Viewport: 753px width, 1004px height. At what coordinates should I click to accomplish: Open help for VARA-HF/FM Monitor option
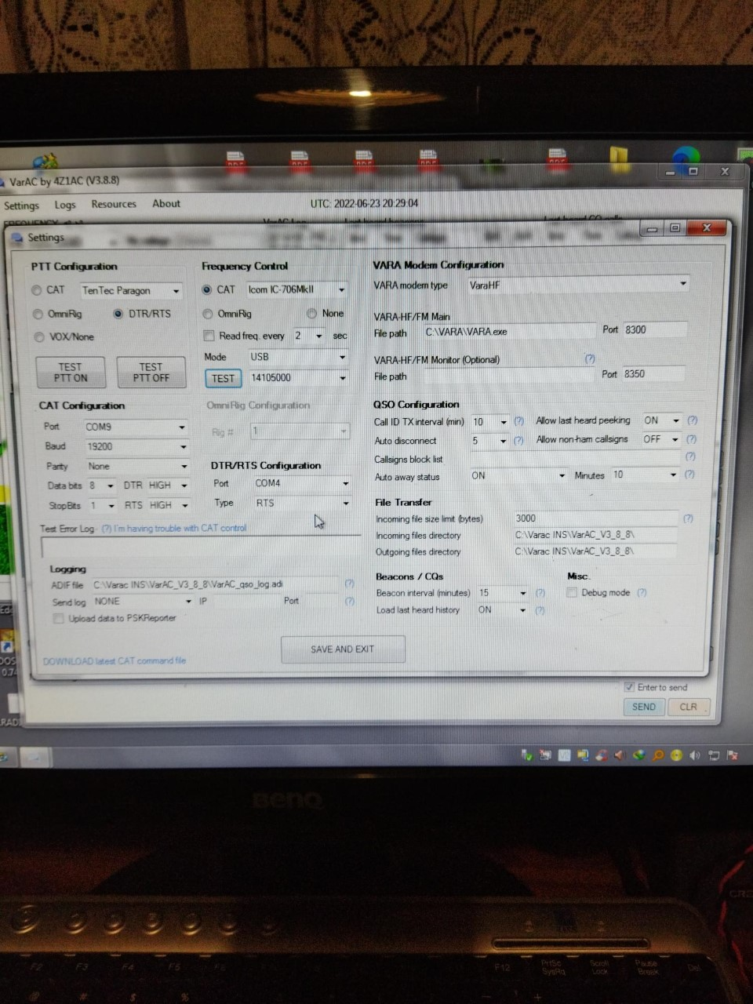point(589,358)
